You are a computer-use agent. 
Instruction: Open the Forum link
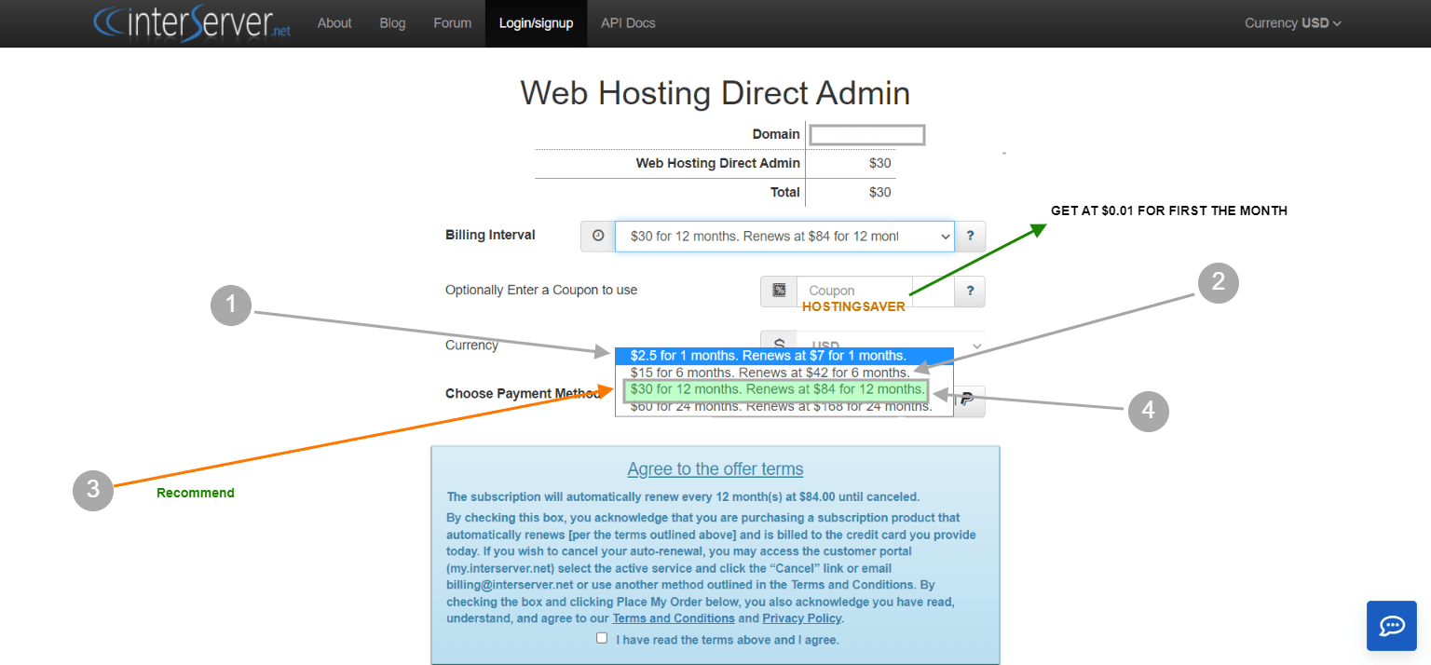(x=452, y=23)
